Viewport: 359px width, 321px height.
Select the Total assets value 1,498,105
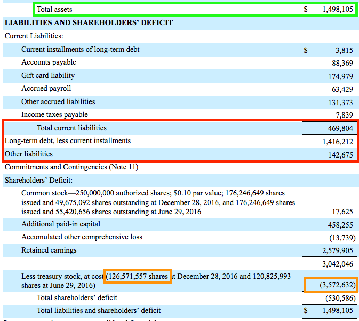[337, 10]
